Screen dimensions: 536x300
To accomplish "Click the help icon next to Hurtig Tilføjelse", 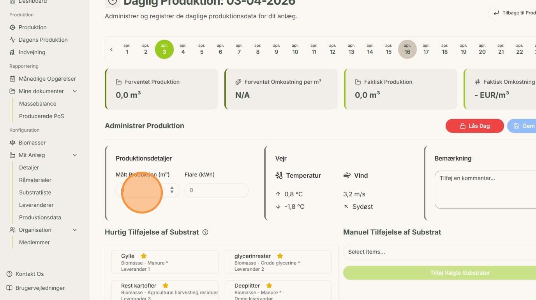I will coord(205,232).
